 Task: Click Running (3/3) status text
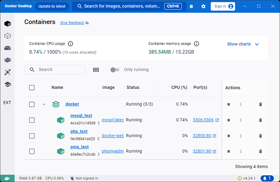139,104
